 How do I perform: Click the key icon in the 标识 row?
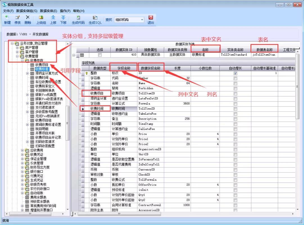click(87, 73)
